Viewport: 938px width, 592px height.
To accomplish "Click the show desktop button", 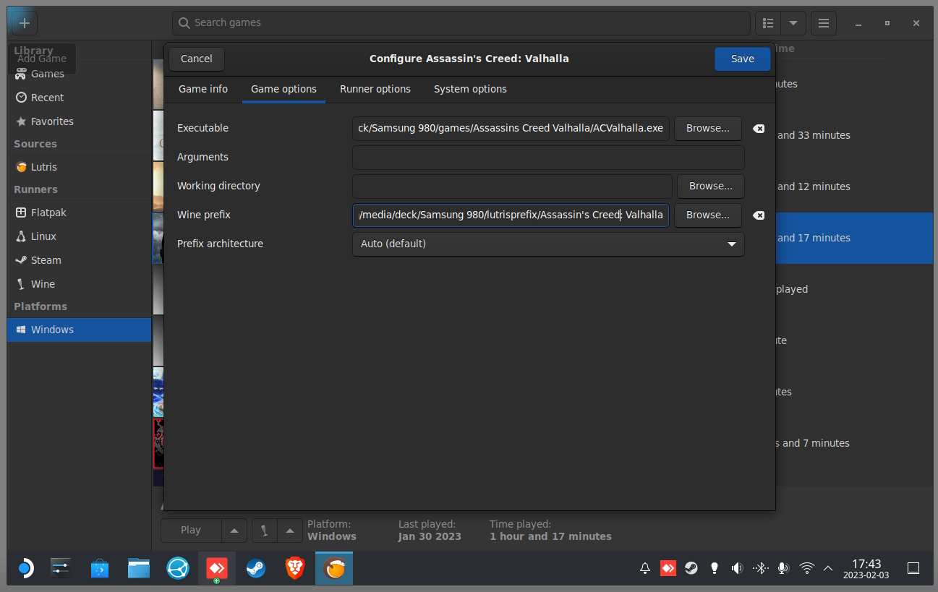I will (913, 569).
